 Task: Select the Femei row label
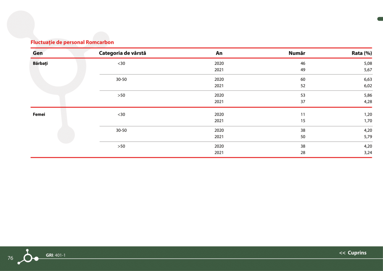[x=39, y=115]
